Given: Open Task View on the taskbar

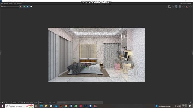Looking at the screenshot, I should [36, 106].
